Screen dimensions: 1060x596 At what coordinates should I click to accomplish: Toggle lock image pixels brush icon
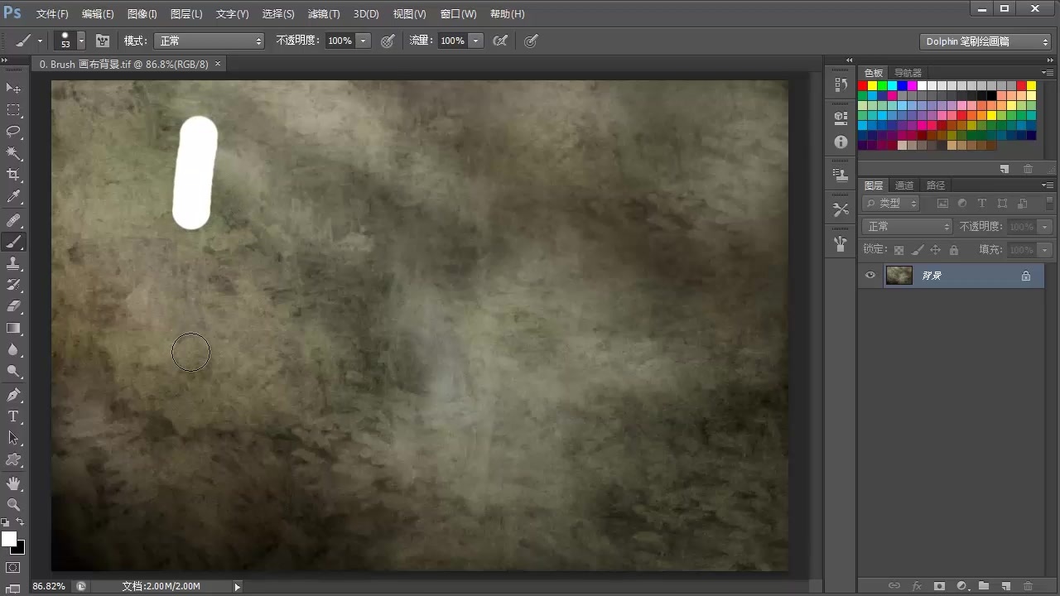pos(917,250)
